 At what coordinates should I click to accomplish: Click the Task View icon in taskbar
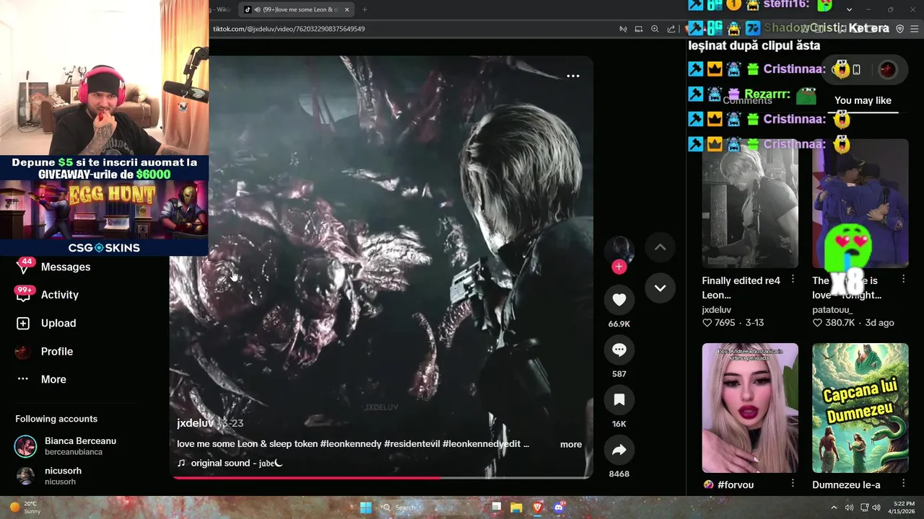coord(496,507)
